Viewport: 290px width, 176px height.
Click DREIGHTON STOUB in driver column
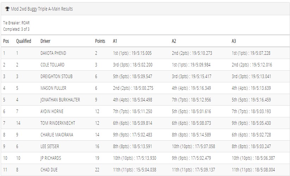[56, 76]
